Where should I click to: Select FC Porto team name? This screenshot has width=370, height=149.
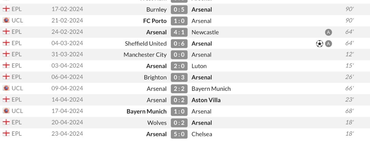pyautogui.click(x=155, y=21)
